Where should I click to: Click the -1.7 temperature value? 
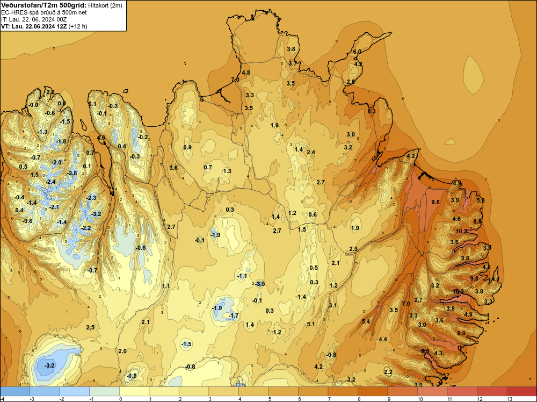click(234, 315)
